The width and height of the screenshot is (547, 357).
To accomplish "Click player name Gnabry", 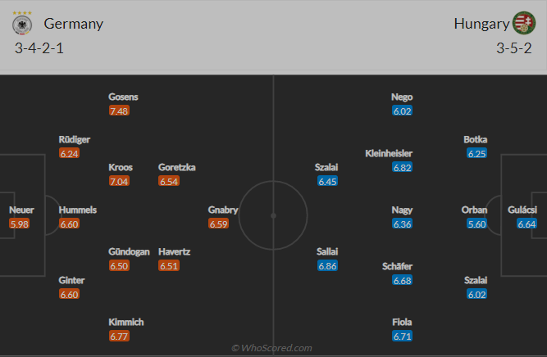I will pos(223,210).
